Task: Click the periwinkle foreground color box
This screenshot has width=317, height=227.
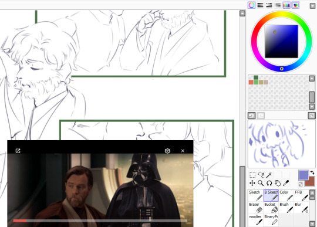Action: [303, 175]
